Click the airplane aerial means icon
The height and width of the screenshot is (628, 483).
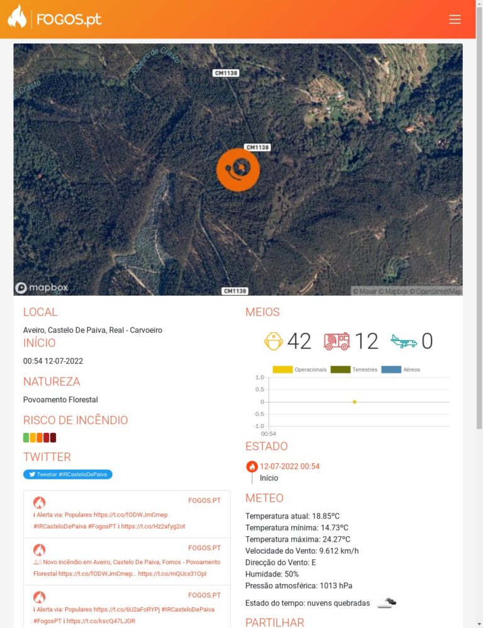coord(403,341)
